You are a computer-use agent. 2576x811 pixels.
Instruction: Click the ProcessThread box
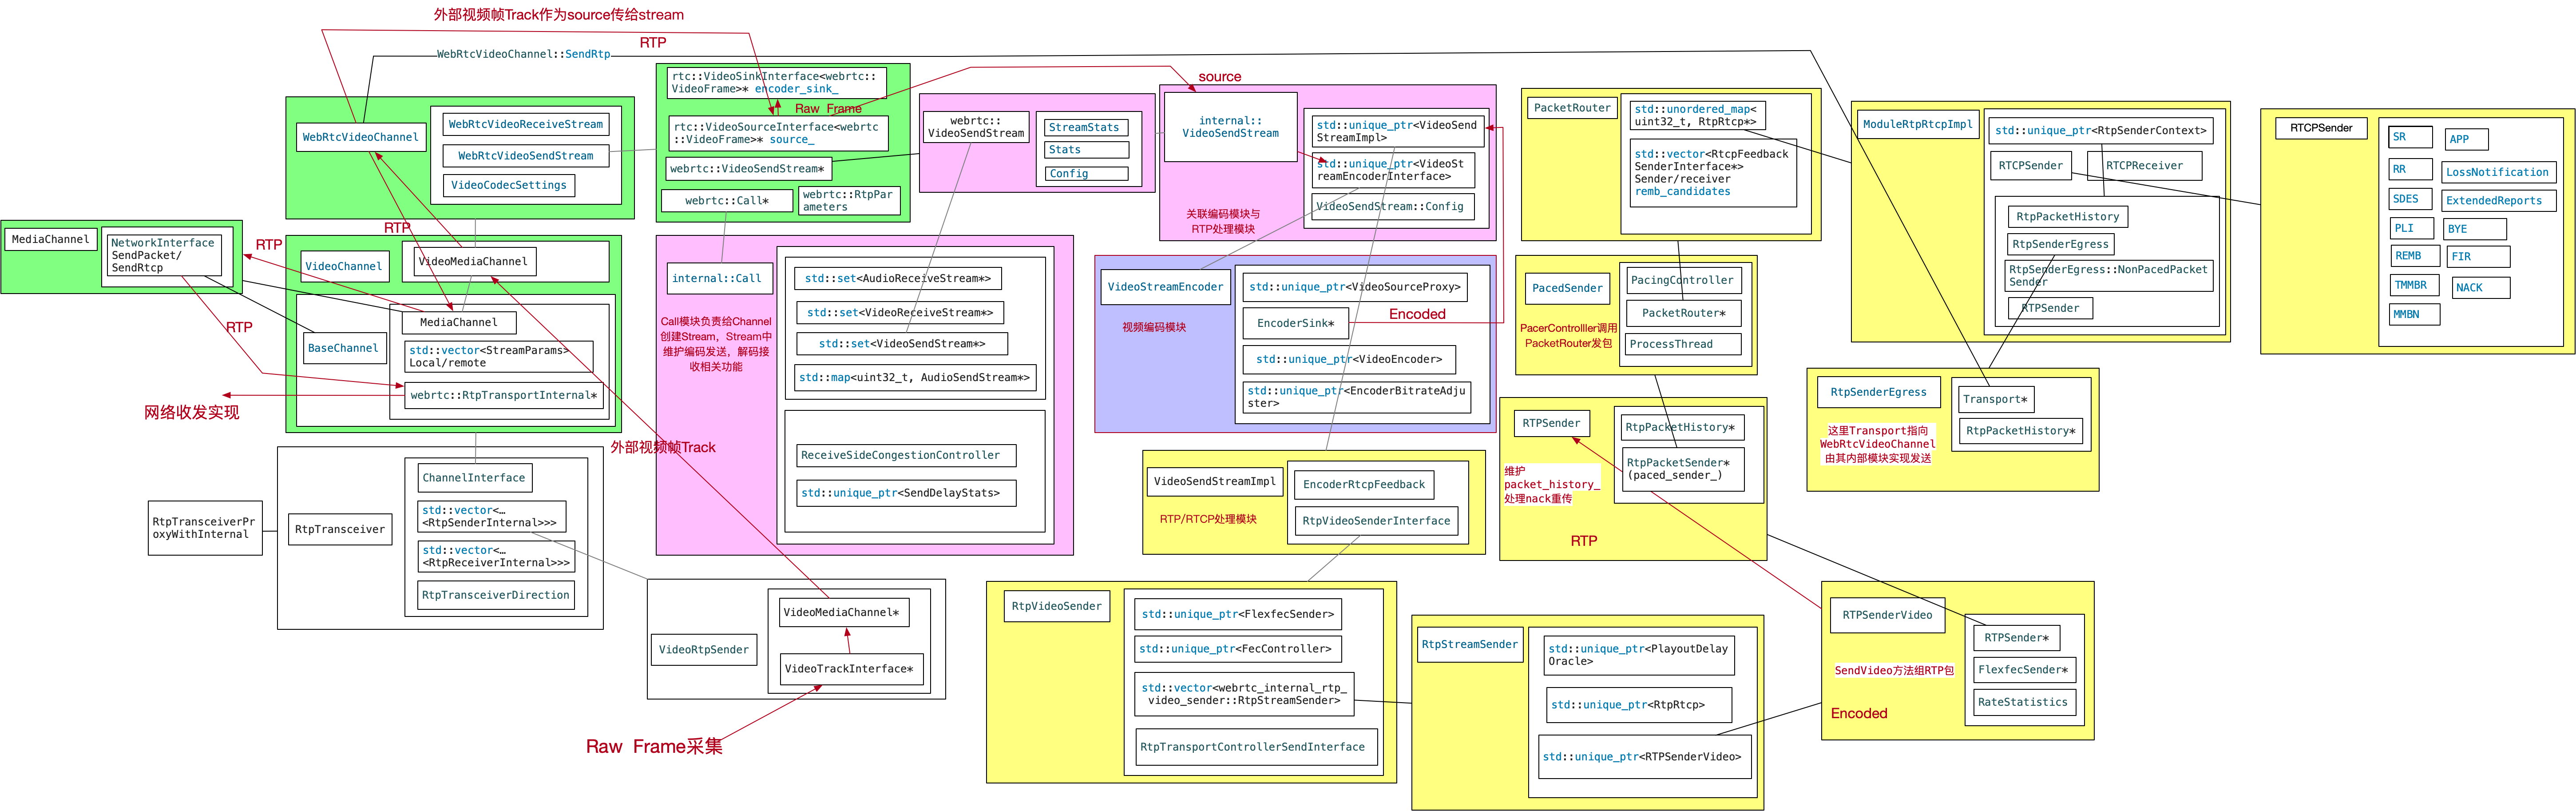[1684, 344]
